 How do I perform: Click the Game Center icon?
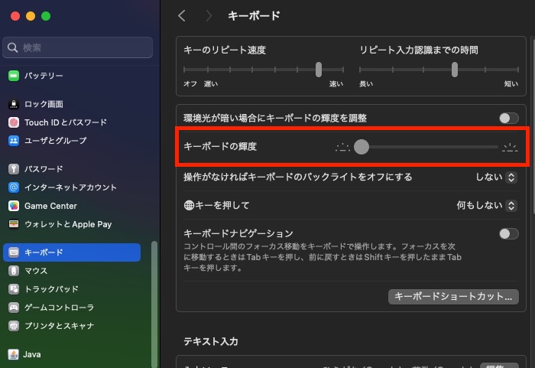13,206
